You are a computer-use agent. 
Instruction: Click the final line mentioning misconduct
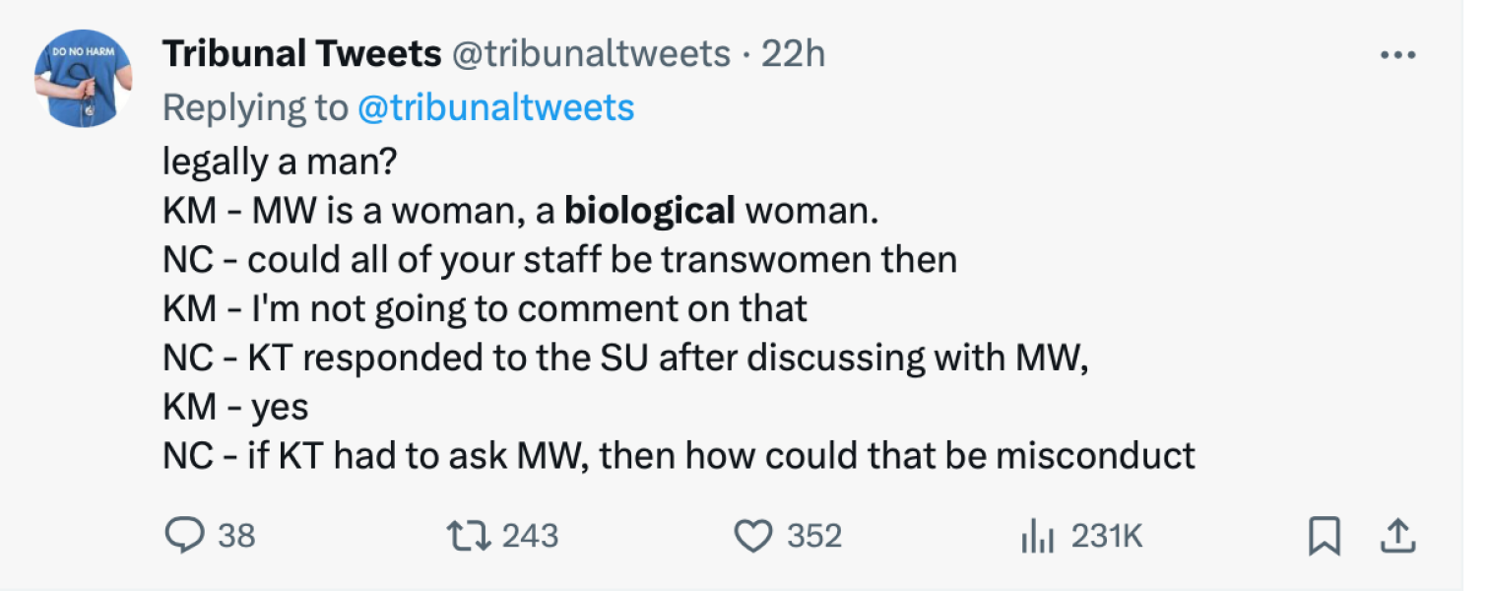(679, 456)
